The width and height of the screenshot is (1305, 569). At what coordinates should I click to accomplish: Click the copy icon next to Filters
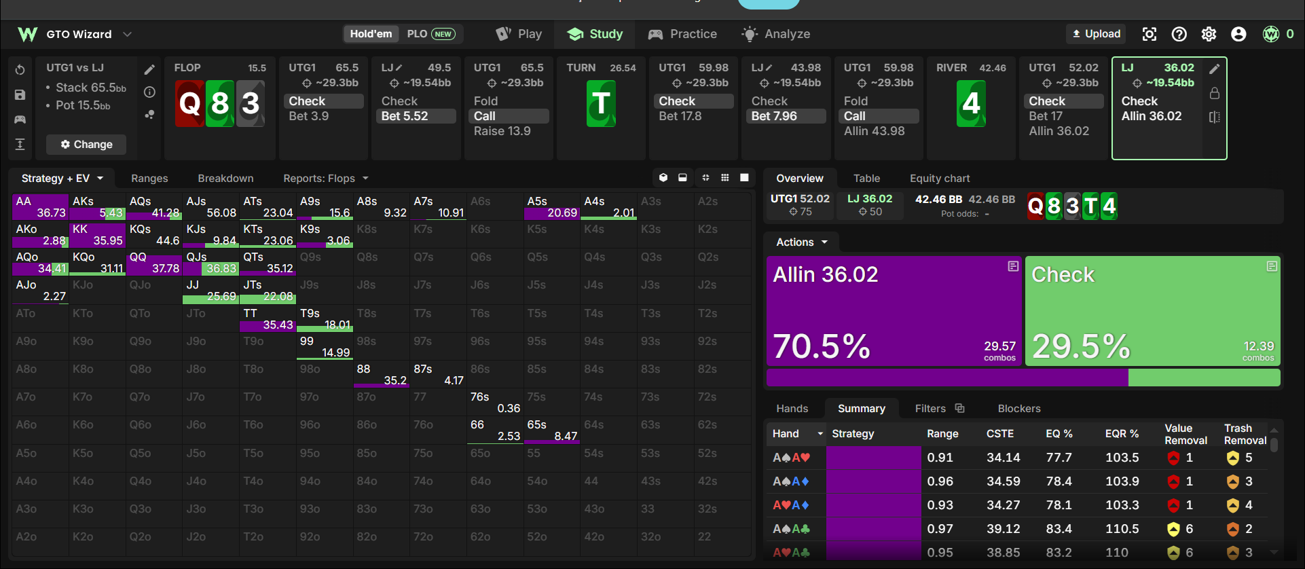click(959, 408)
